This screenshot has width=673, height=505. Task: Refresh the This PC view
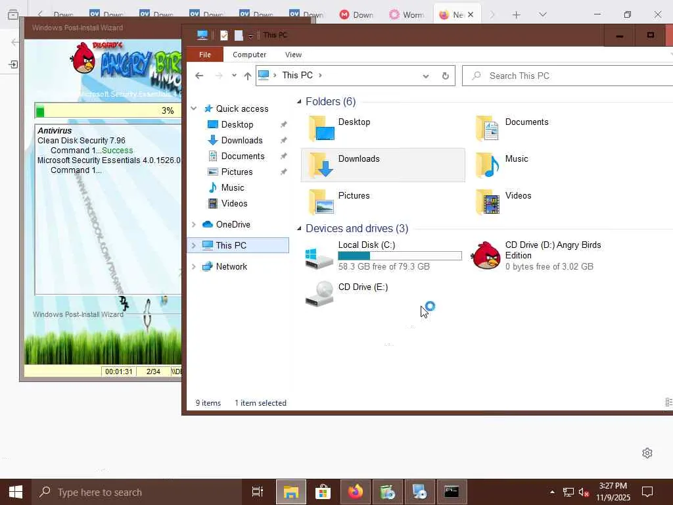pos(446,76)
